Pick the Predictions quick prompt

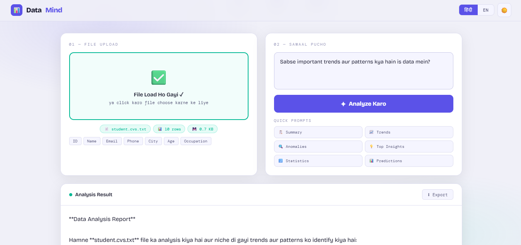point(409,161)
